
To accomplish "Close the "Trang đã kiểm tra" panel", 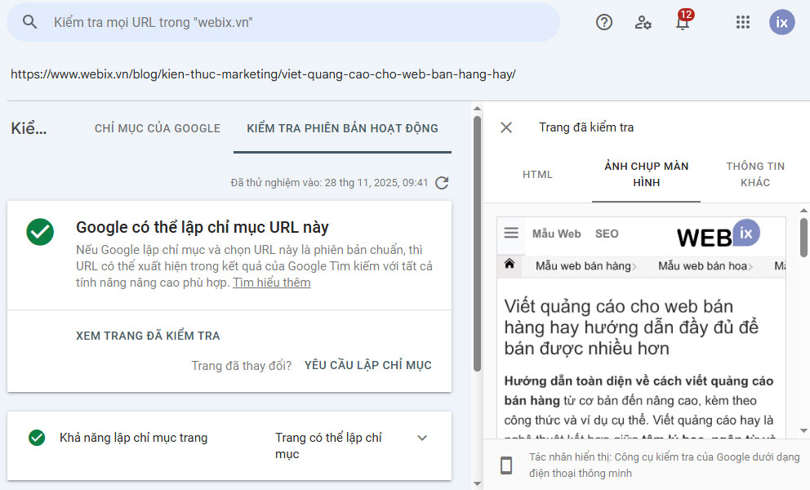I will 505,127.
